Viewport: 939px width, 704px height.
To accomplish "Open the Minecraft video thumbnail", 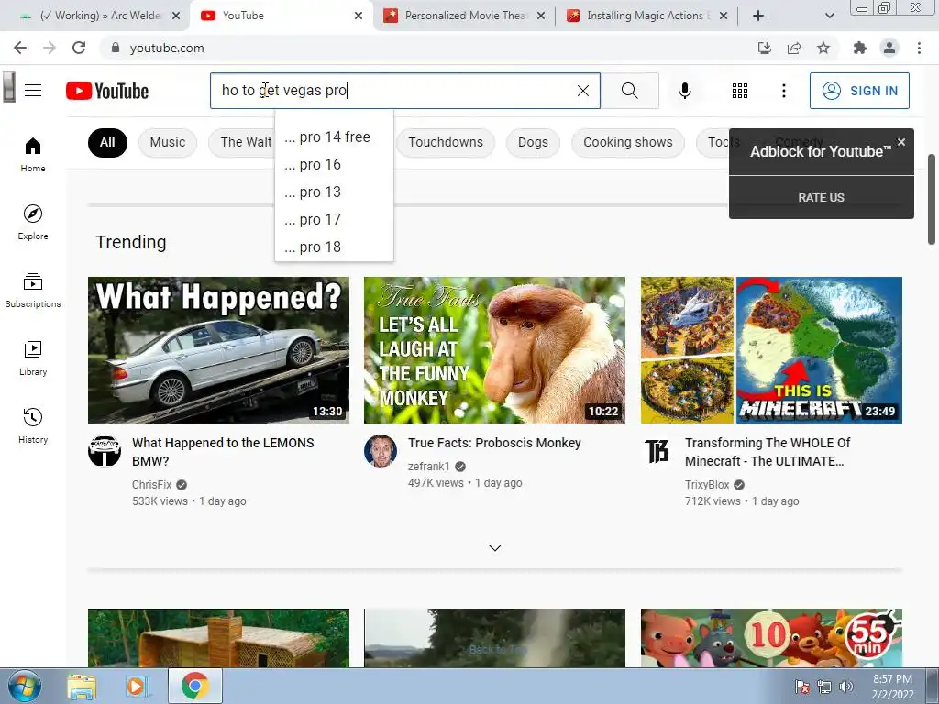I will 771,349.
